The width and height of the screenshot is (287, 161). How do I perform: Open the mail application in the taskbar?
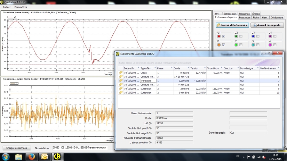point(44,157)
